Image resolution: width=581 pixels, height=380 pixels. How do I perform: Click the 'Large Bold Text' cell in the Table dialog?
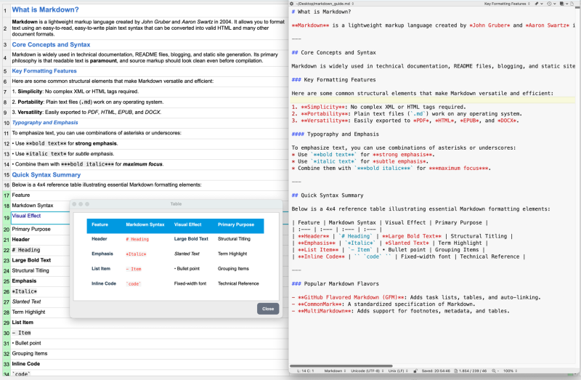pos(191,239)
